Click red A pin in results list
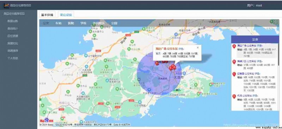 coord(234,46)
